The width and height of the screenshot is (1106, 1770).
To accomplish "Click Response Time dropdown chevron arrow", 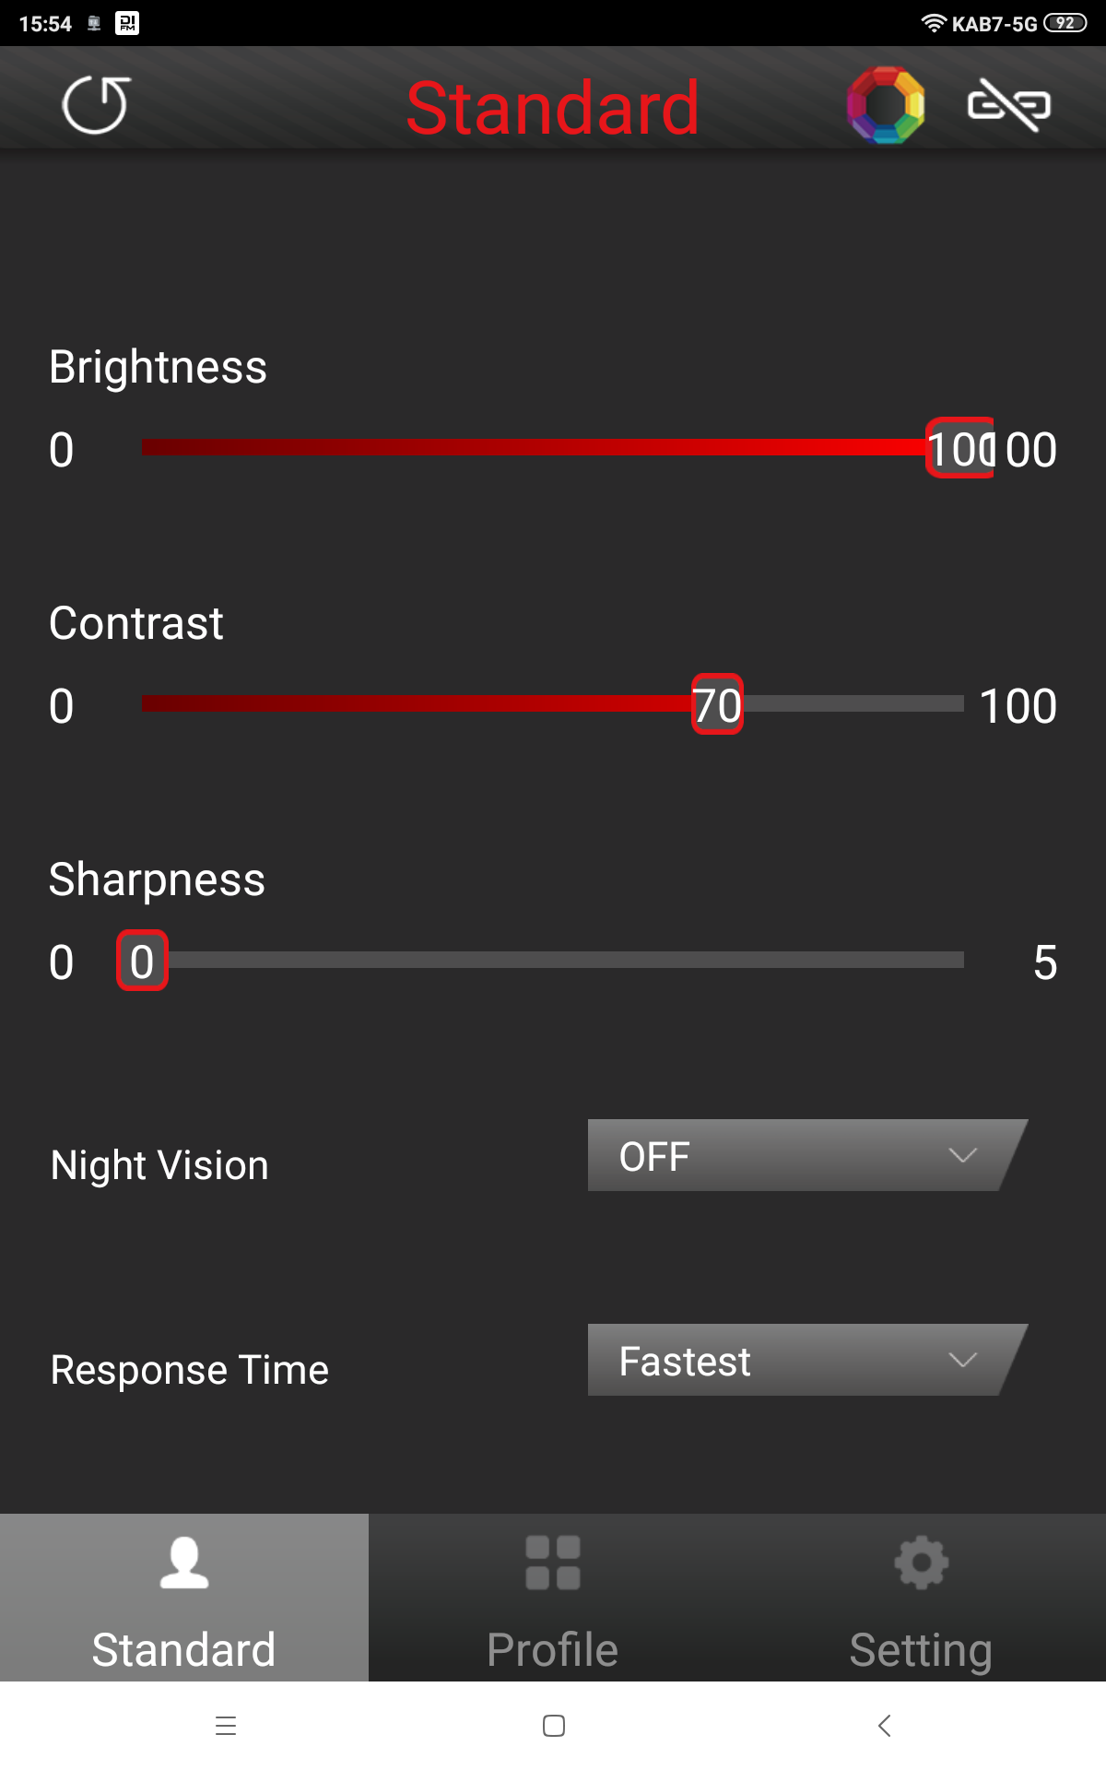I will coord(963,1361).
